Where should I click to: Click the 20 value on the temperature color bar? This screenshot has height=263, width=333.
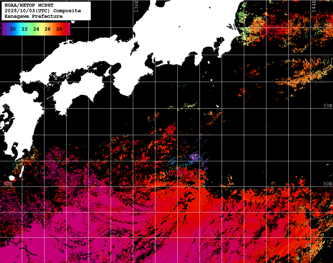[12, 29]
